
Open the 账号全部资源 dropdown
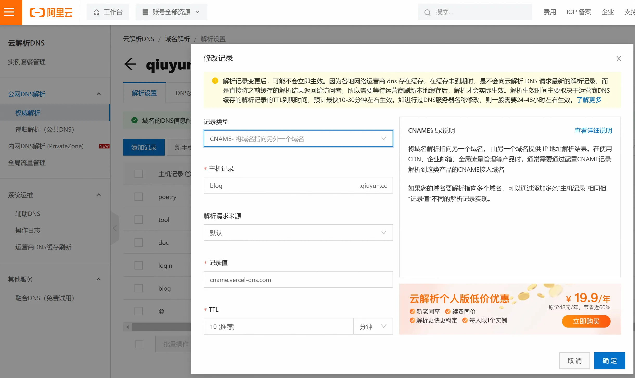pyautogui.click(x=171, y=12)
